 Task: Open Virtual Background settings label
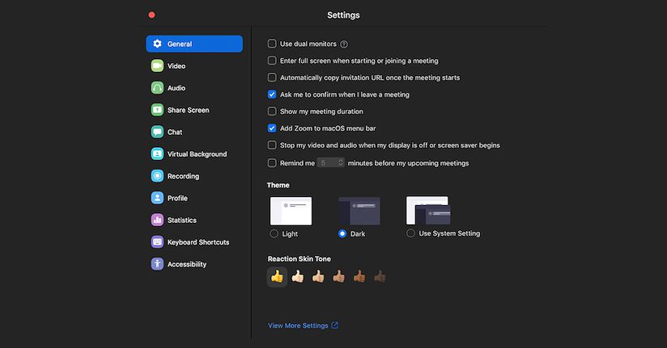point(197,154)
